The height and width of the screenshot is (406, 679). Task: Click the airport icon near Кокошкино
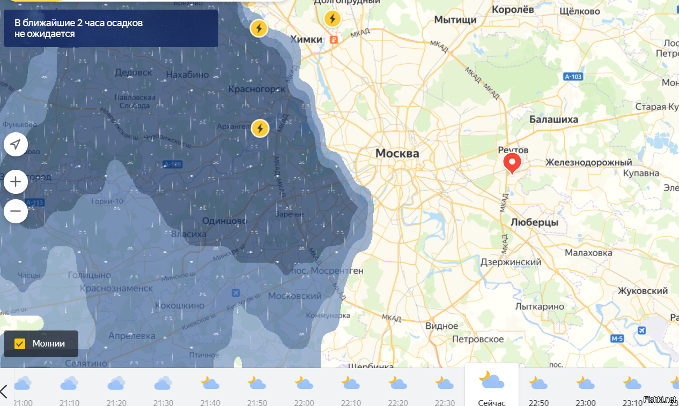236,293
